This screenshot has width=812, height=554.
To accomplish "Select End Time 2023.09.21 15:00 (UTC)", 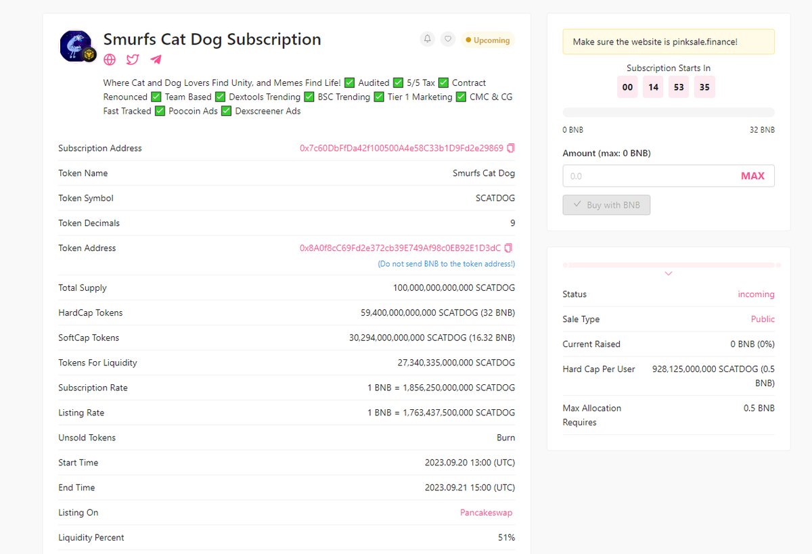I will (470, 488).
